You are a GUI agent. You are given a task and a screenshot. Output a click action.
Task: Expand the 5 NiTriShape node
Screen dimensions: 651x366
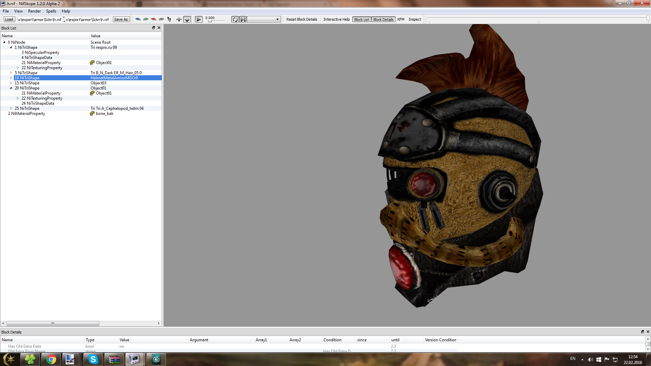pos(11,73)
